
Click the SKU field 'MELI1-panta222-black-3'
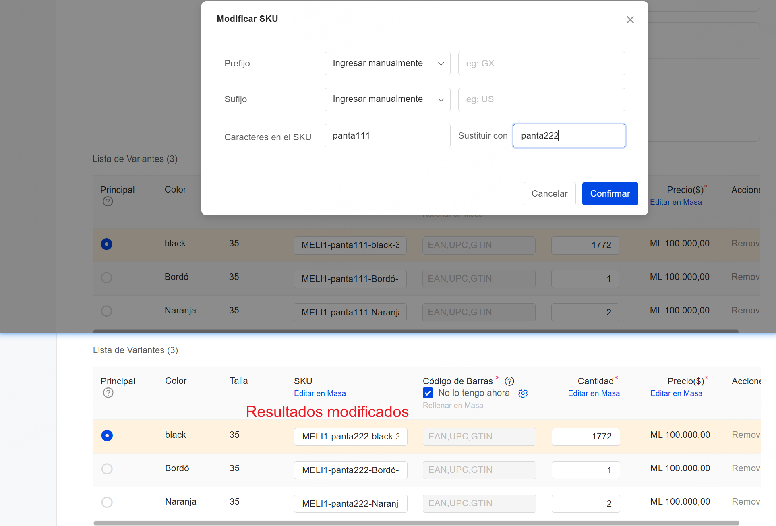pyautogui.click(x=351, y=437)
